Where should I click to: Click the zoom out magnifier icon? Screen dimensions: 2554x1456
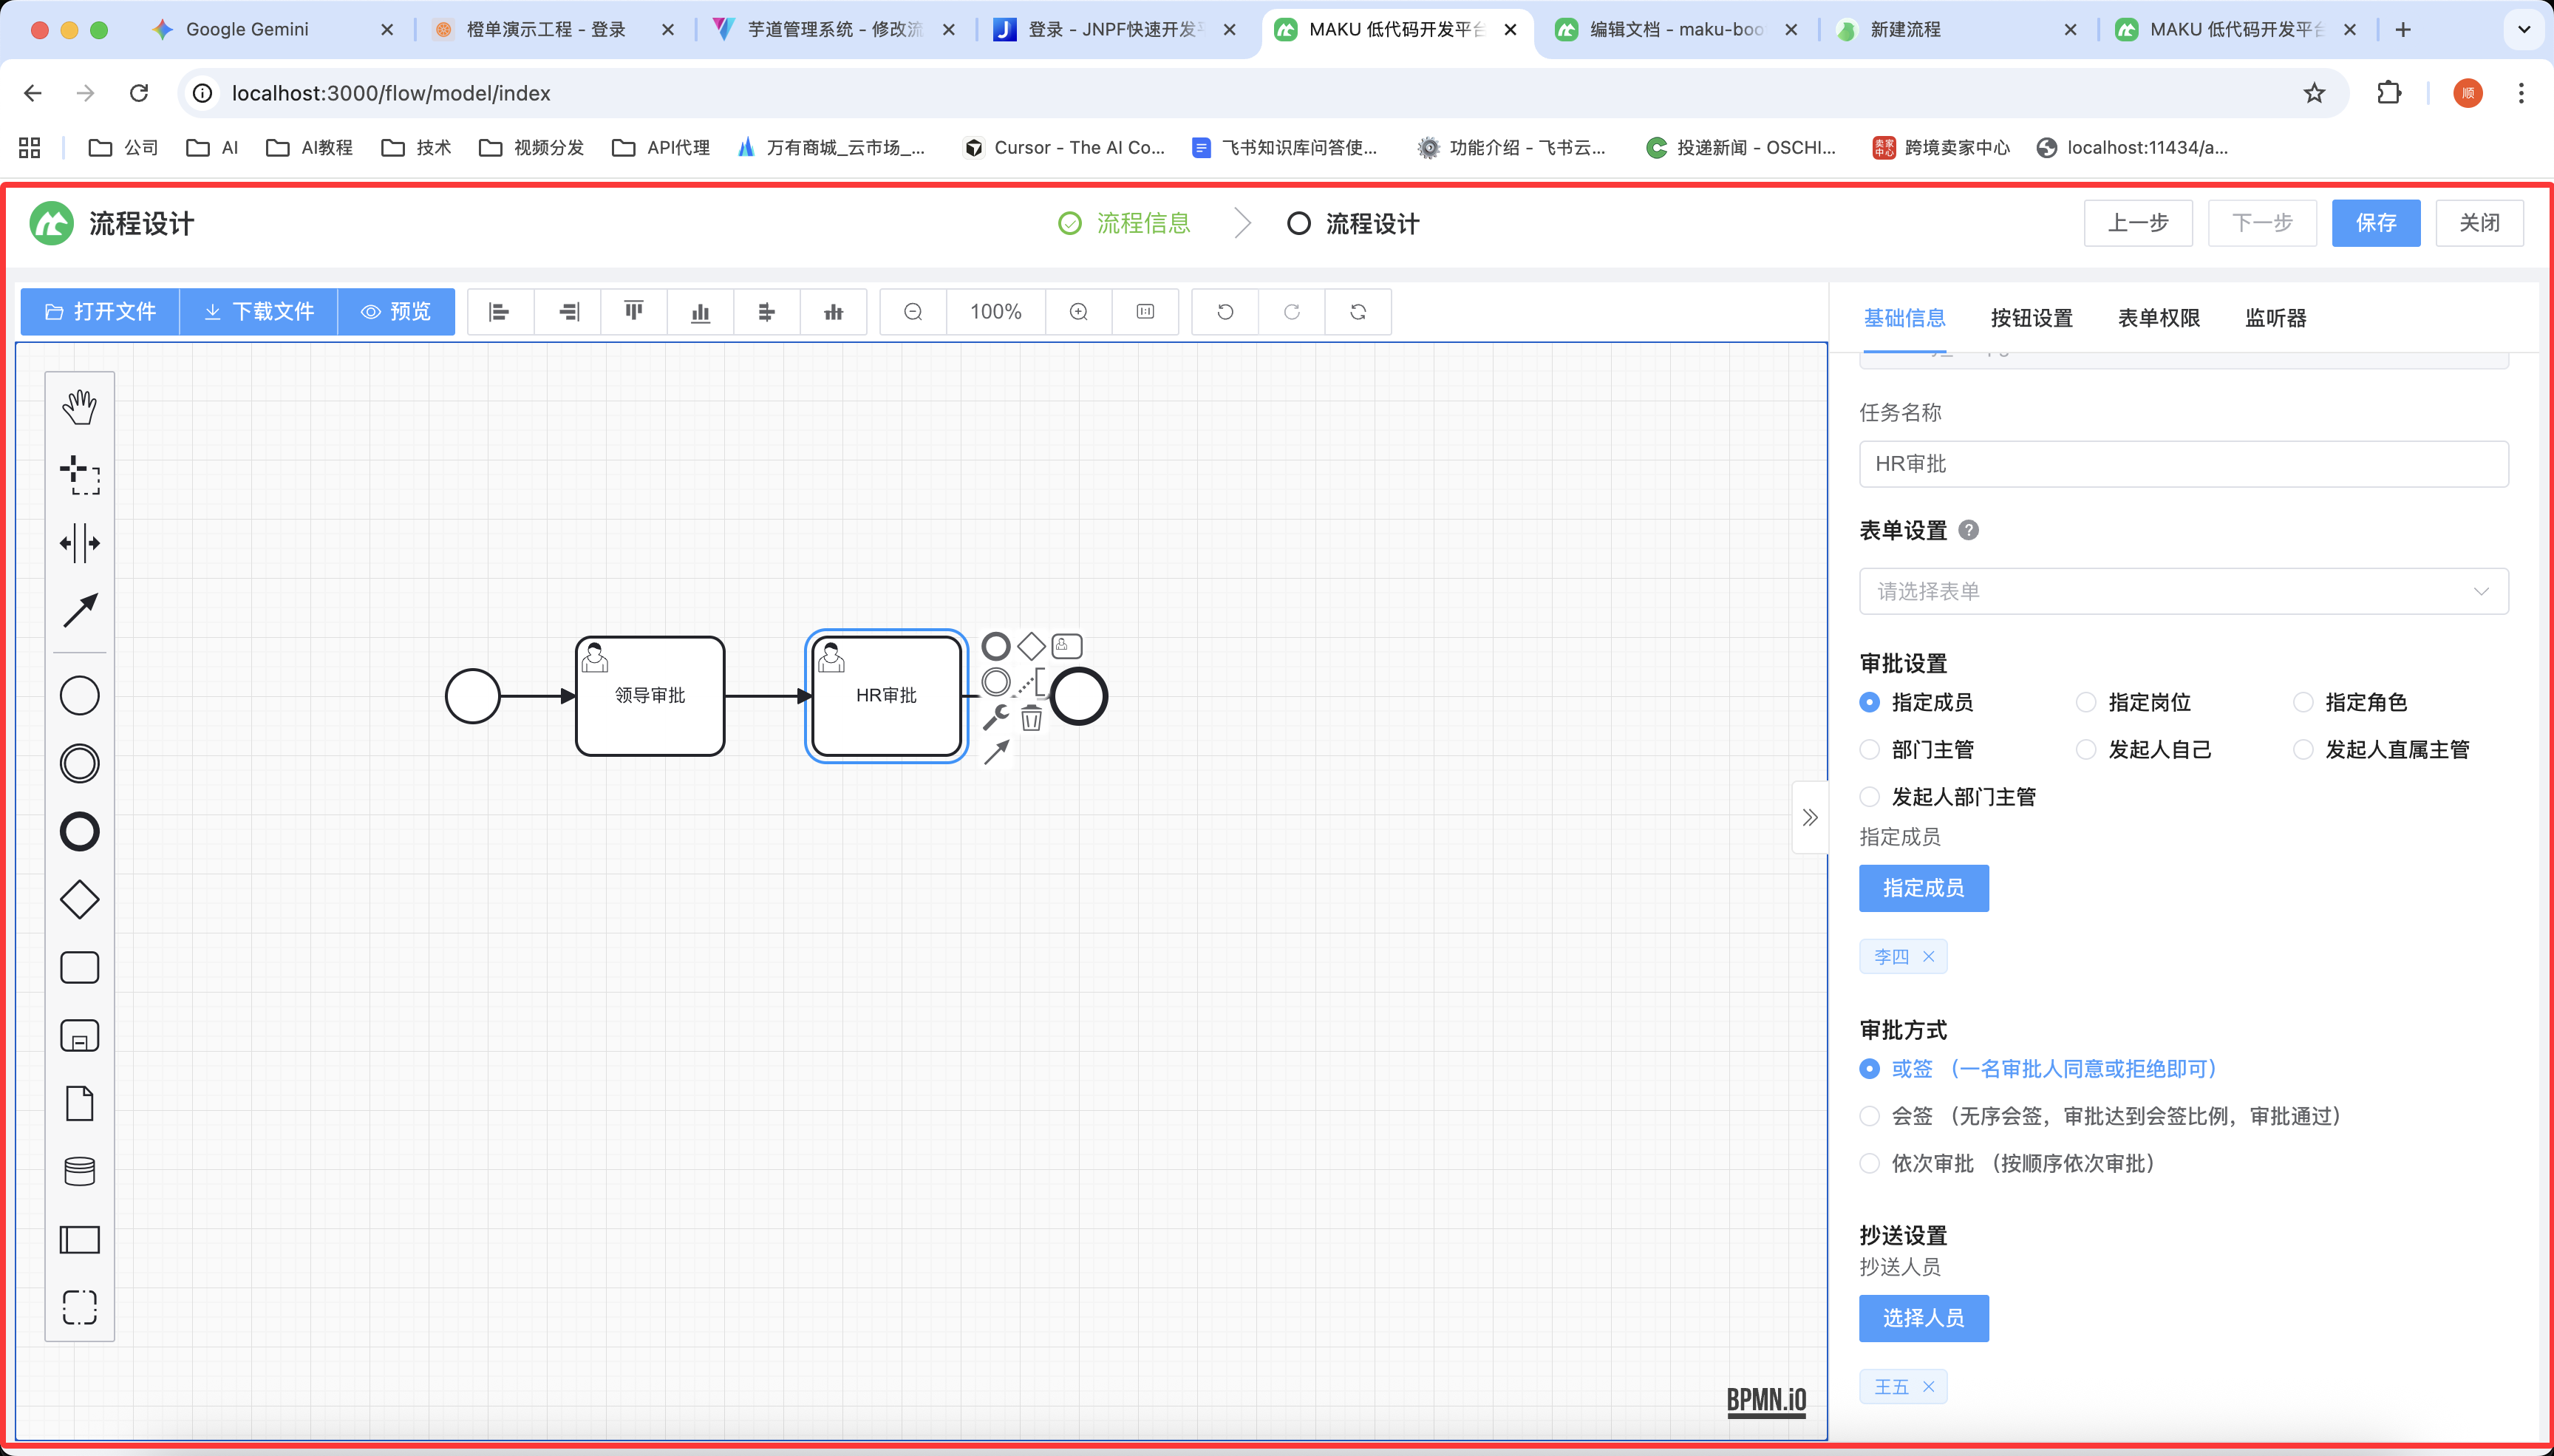pos(913,312)
